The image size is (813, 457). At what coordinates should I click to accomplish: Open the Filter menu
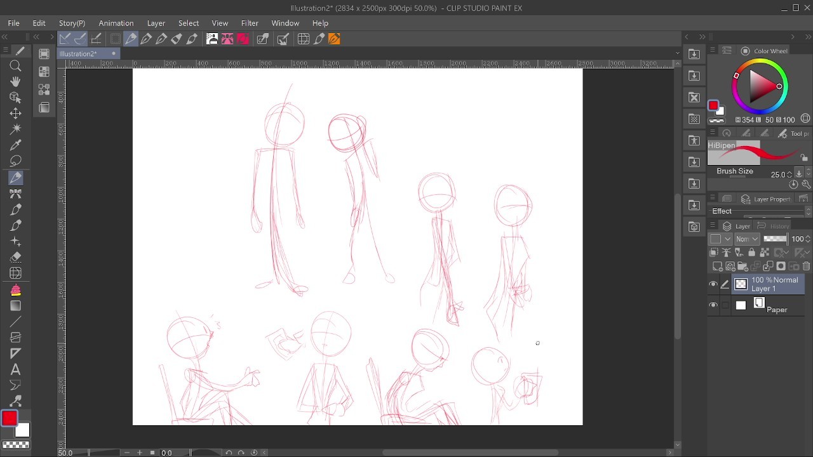(x=250, y=23)
